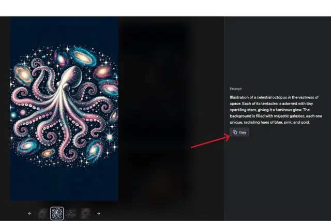The height and width of the screenshot is (221, 331).
Task: Click the copy icon beside the Copy label
Action: 235,132
